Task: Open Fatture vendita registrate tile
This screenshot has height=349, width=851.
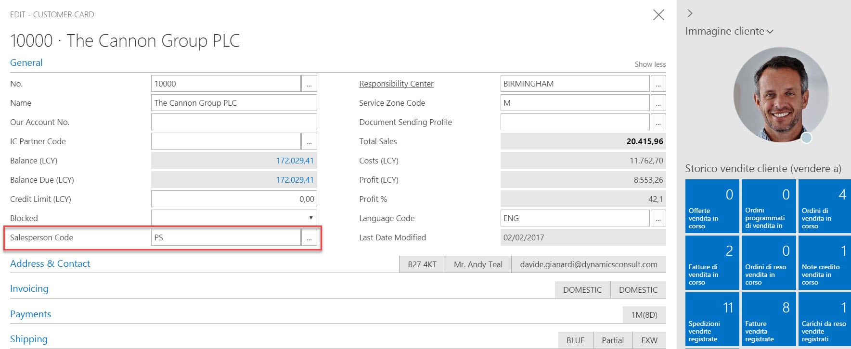Action: tap(769, 319)
